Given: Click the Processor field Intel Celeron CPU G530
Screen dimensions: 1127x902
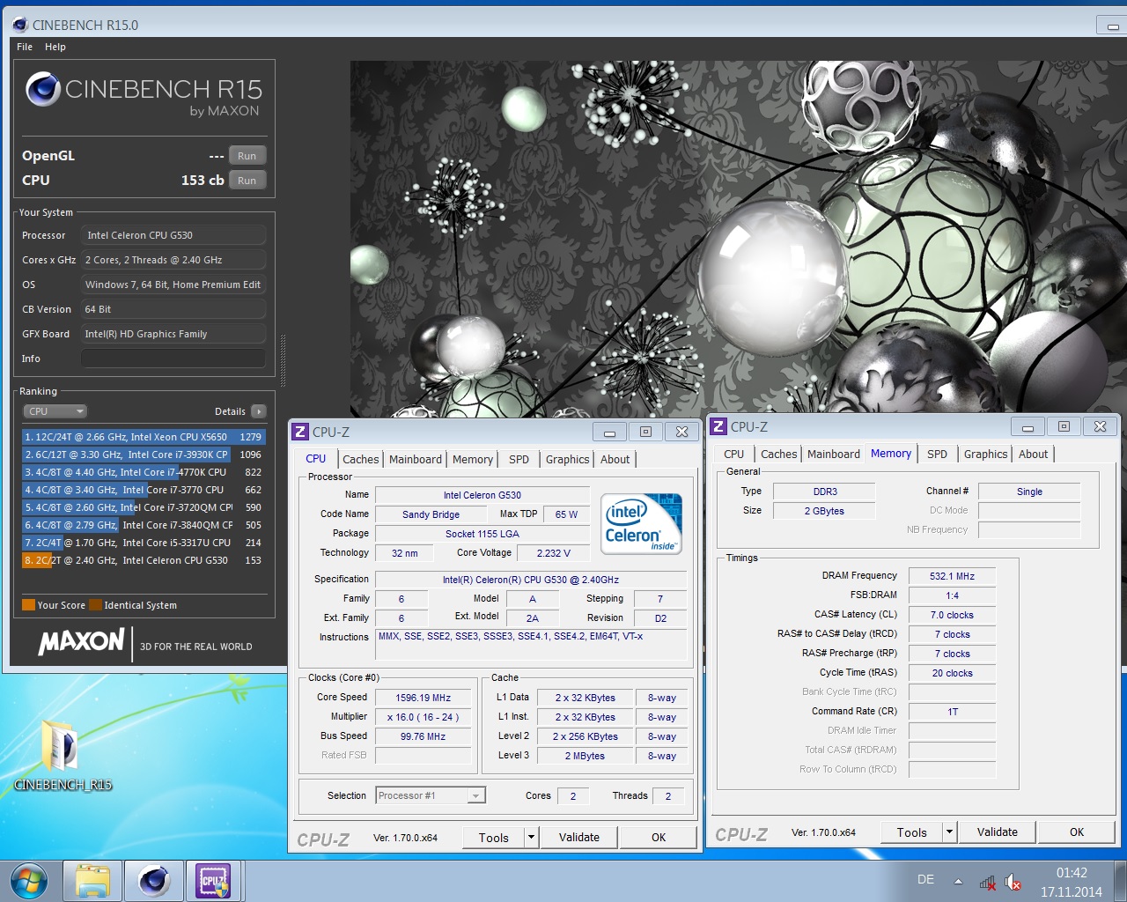Looking at the screenshot, I should [173, 235].
